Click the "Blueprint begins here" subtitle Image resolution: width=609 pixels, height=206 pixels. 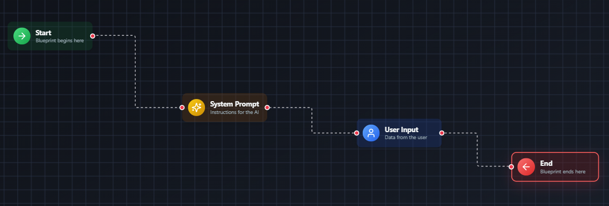60,40
